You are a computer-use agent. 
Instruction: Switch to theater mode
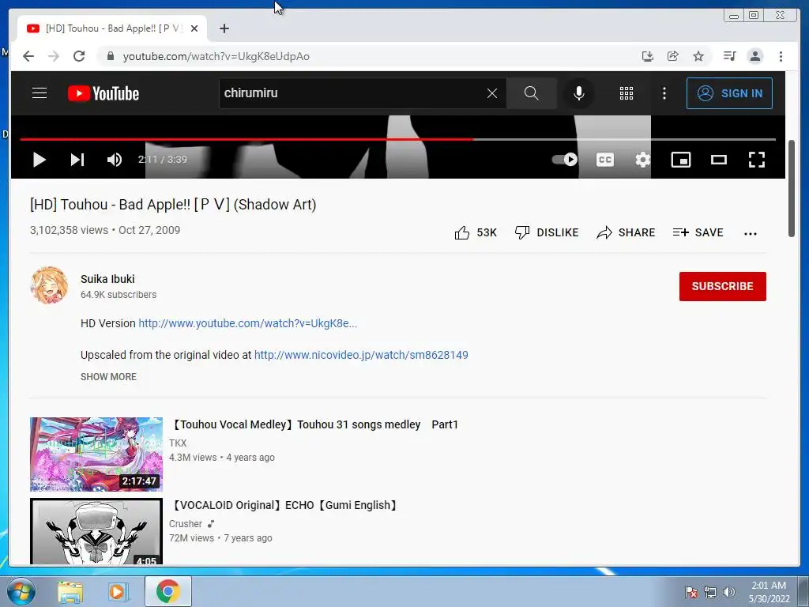click(719, 160)
